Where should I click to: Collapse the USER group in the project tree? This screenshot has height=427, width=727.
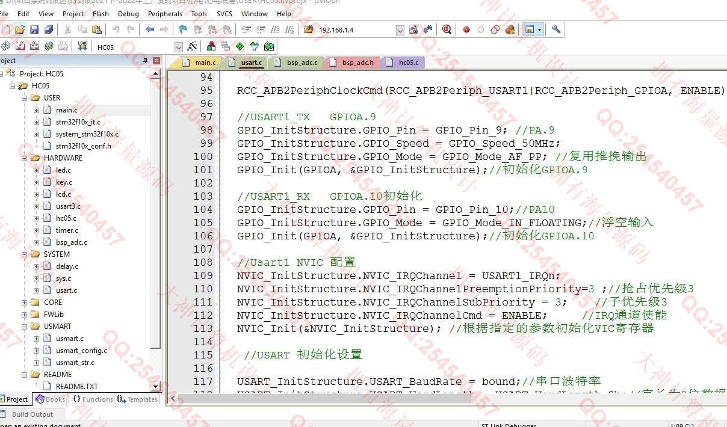pyautogui.click(x=25, y=98)
